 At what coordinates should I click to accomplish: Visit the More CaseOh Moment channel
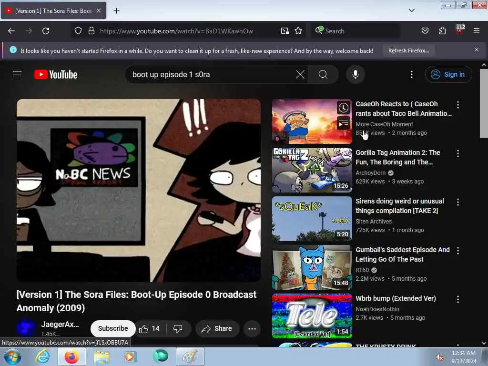(384, 124)
